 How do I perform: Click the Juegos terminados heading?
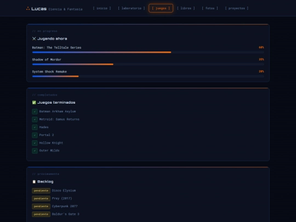pyautogui.click(x=56, y=103)
